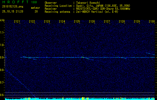157x100 pixels.
Task: Click the Receiving antenna field label
Action: 57,12
